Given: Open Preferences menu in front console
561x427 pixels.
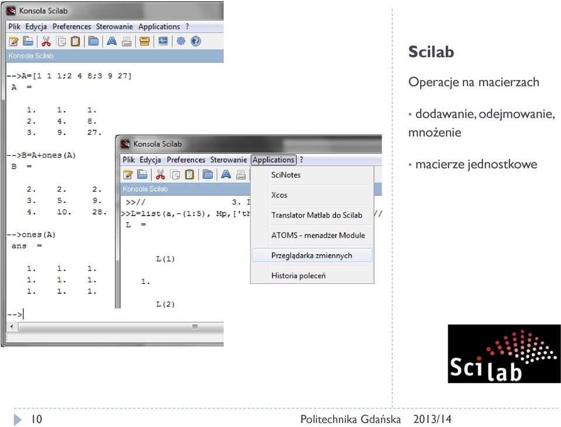Looking at the screenshot, I should coord(186,159).
